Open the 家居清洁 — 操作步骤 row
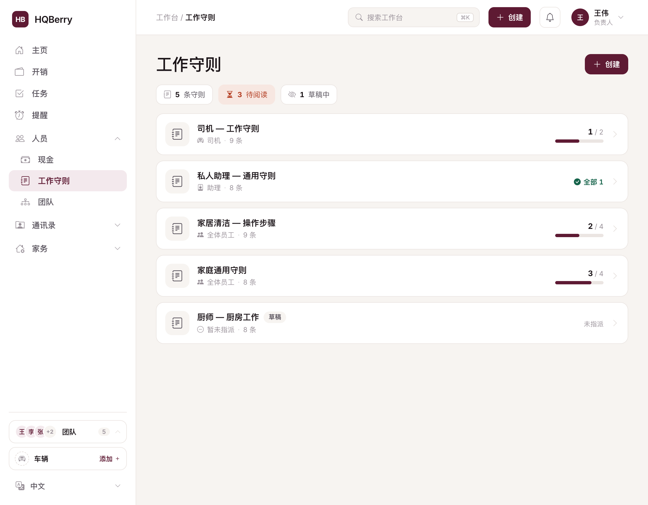This screenshot has height=505, width=648. pos(392,228)
